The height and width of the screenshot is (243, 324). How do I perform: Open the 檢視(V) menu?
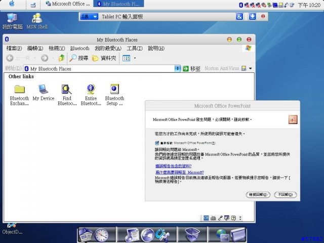tap(57, 49)
